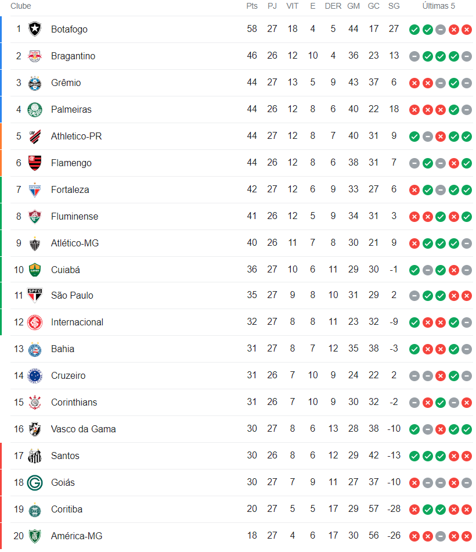Click the Fluminense club crest icon

35,216
